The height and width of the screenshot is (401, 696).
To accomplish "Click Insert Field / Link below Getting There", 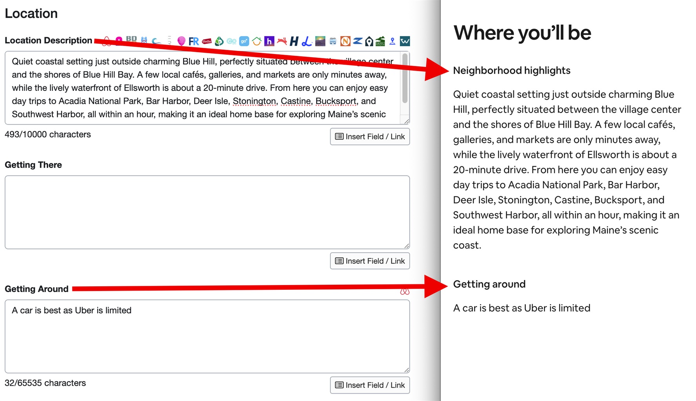I will pyautogui.click(x=369, y=261).
